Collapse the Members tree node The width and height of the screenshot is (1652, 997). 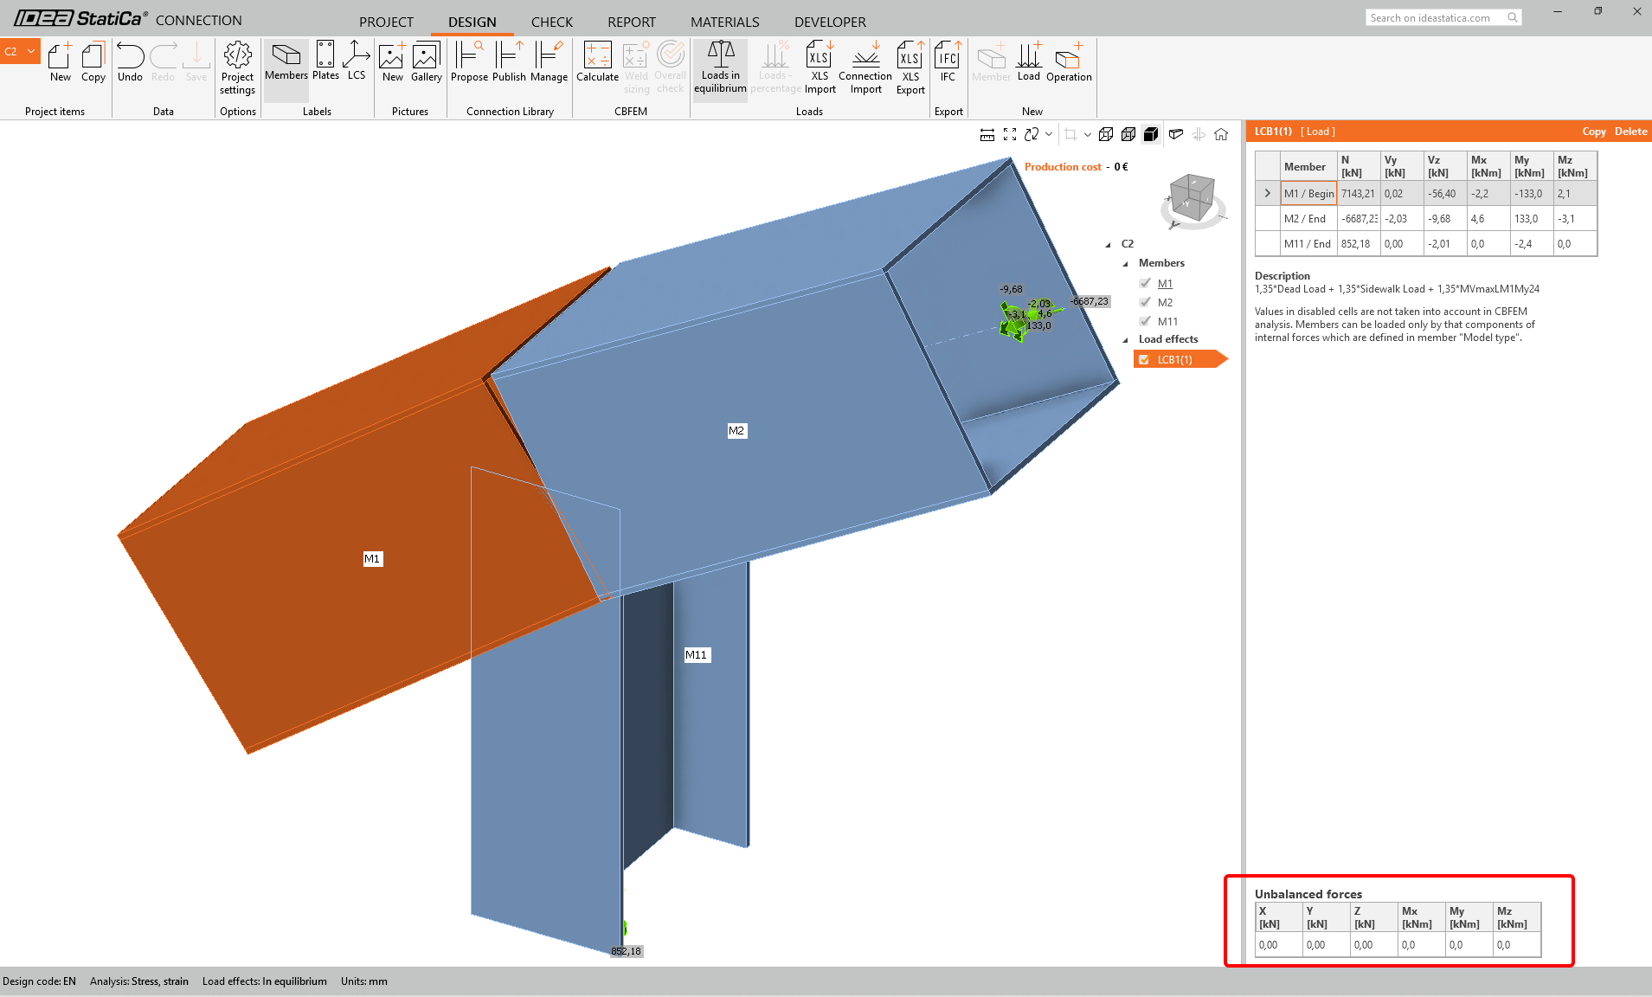1125,264
